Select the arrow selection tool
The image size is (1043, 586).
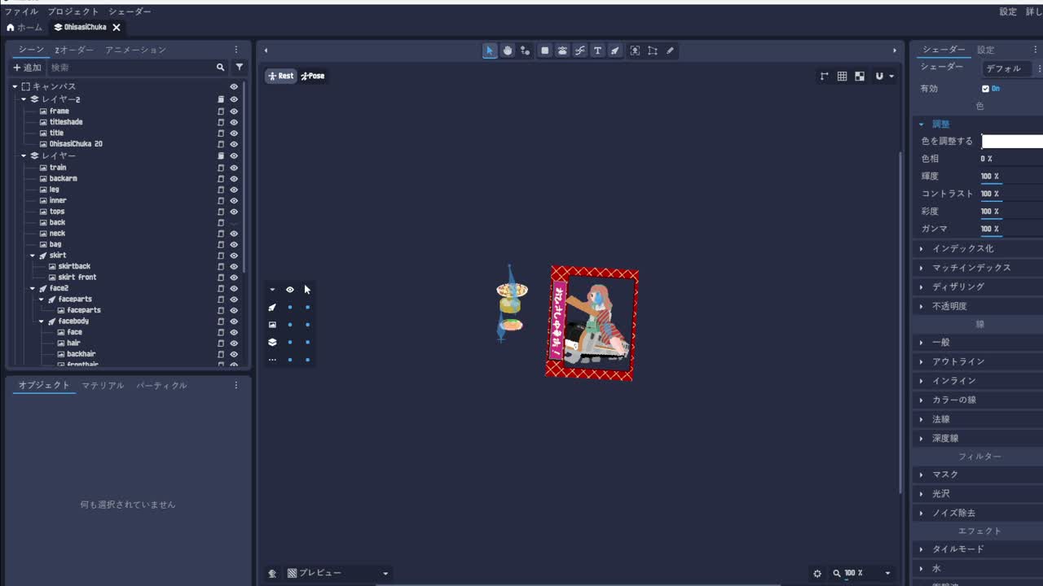(490, 50)
